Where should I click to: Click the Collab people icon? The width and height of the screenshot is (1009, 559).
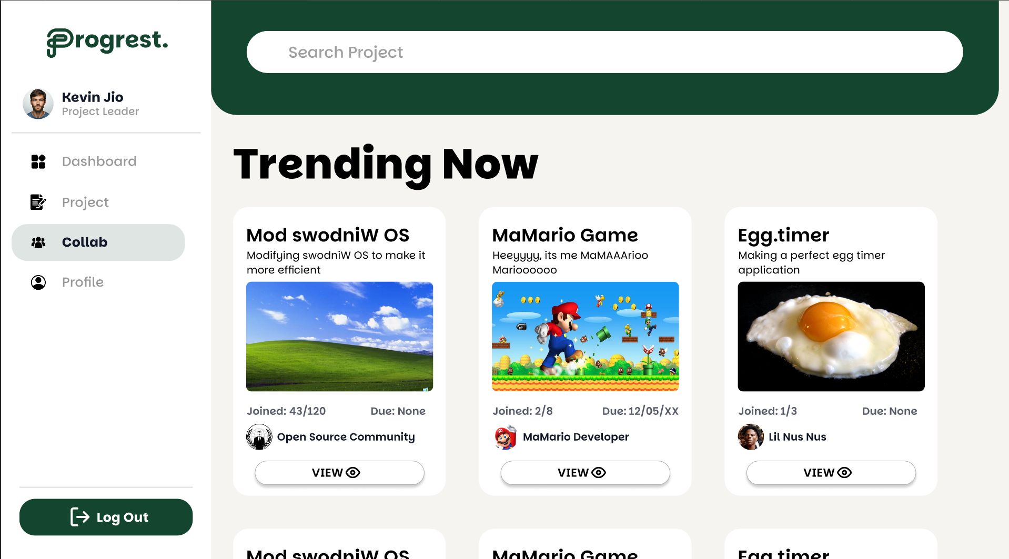(38, 242)
